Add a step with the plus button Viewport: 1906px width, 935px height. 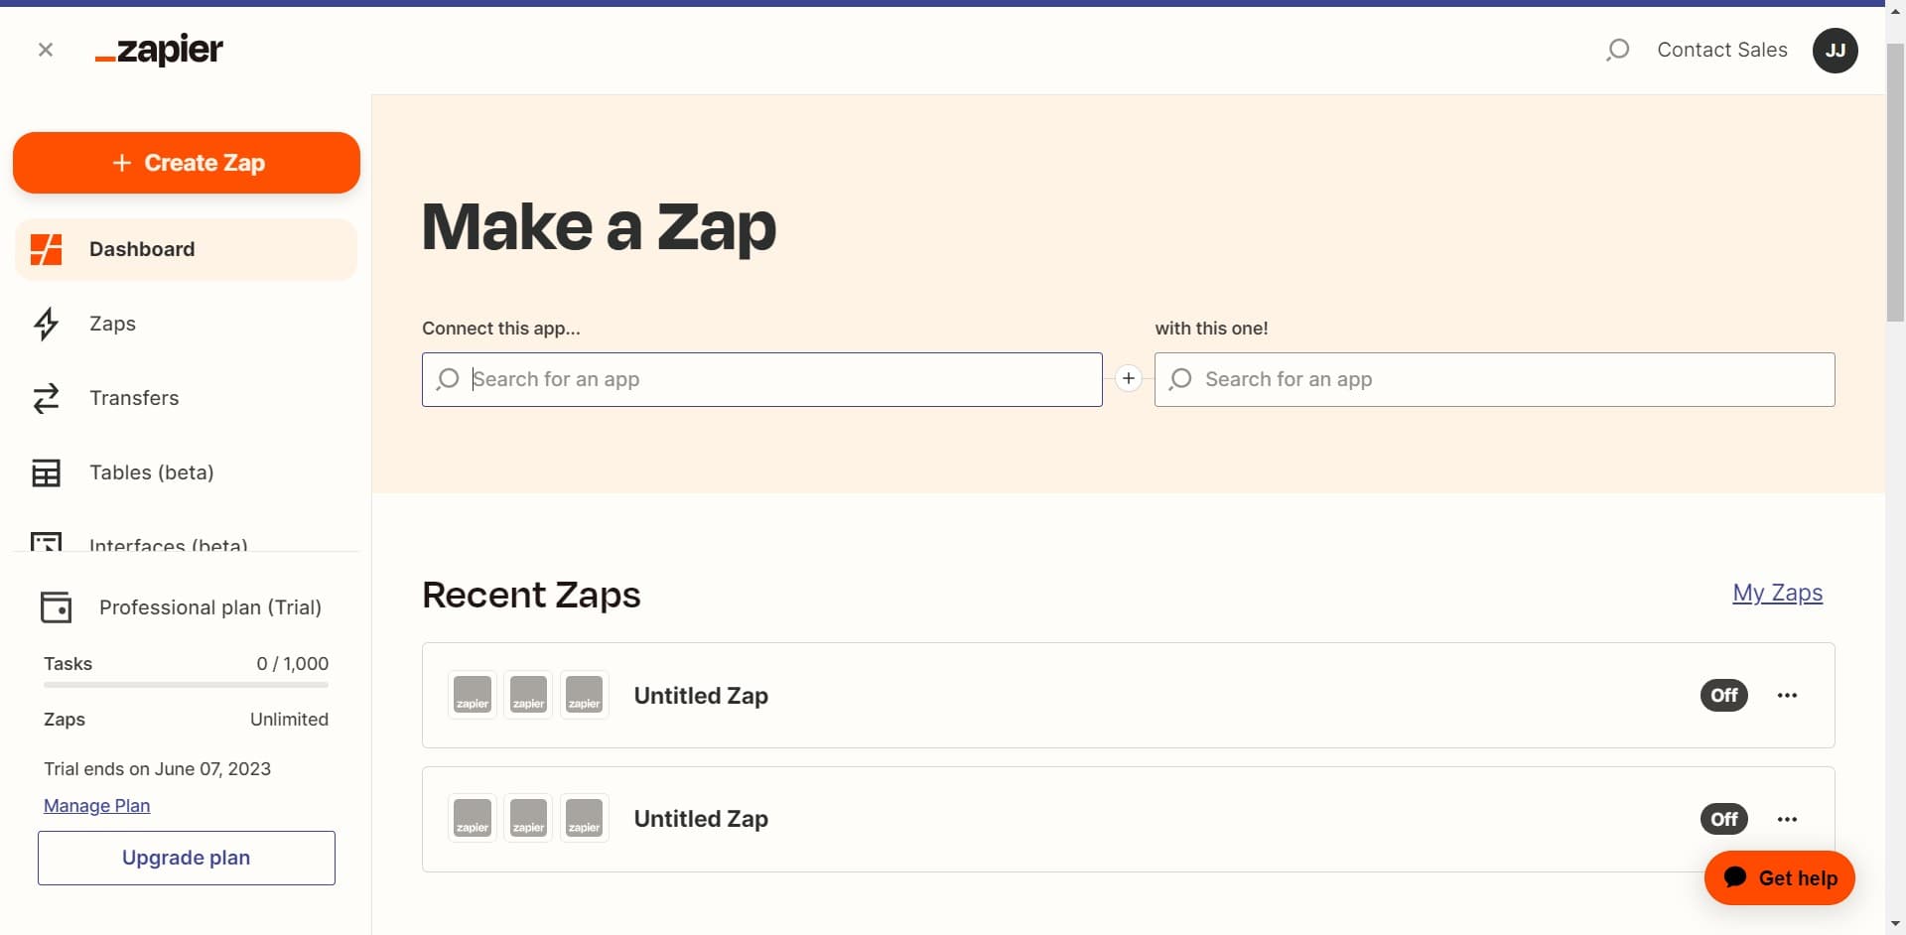click(1129, 378)
